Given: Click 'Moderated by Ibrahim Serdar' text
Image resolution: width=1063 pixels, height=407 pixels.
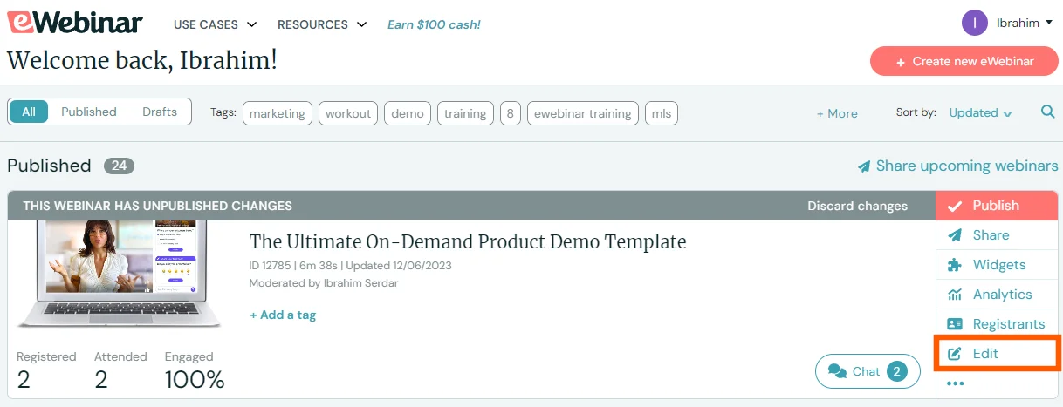Looking at the screenshot, I should point(322,283).
